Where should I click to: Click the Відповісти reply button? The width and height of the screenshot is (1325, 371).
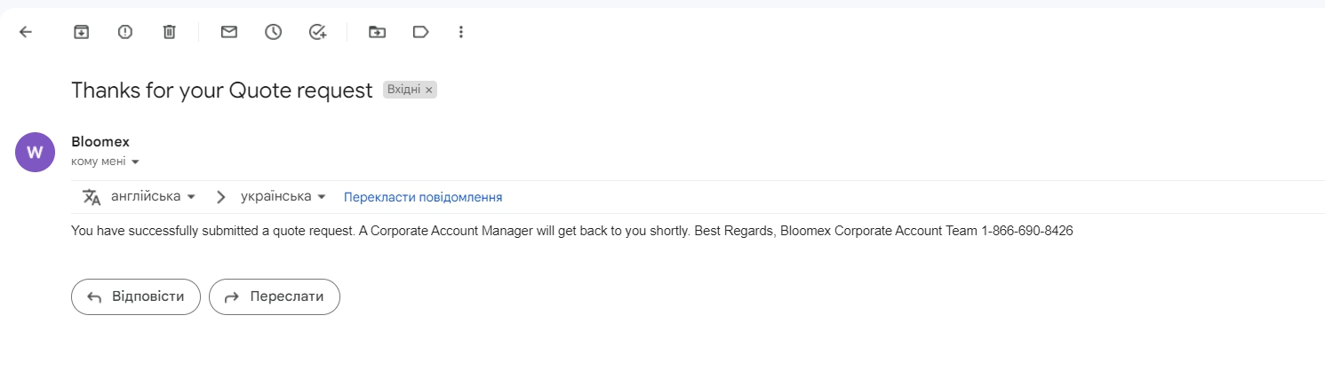pyautogui.click(x=136, y=296)
